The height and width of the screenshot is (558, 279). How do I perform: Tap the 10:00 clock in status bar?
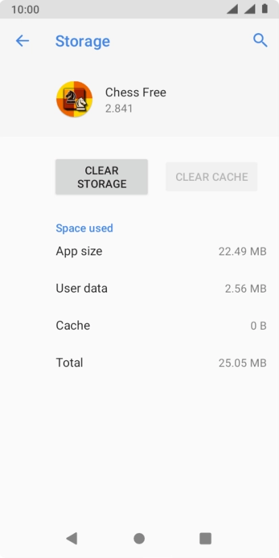[25, 9]
